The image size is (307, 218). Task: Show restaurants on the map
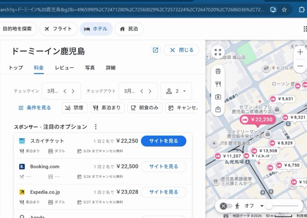click(218, 84)
